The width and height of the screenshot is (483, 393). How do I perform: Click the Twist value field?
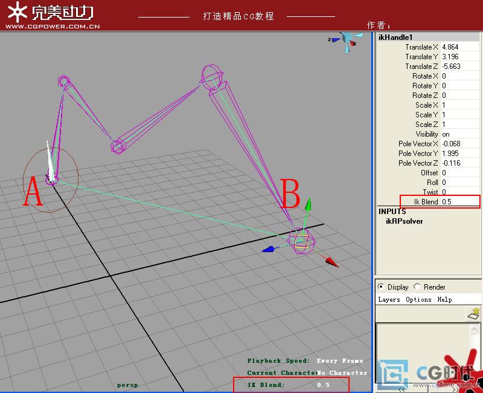[460, 192]
